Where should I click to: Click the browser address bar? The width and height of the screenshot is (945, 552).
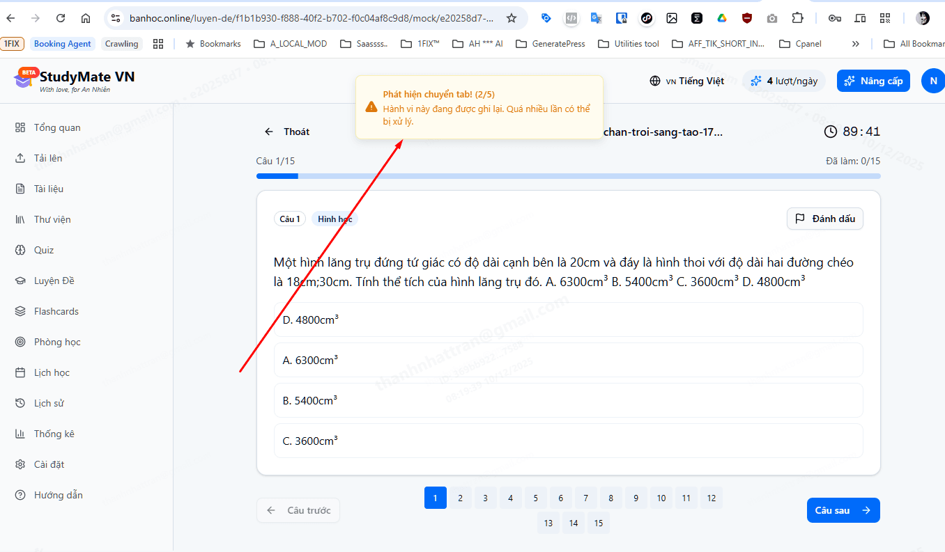tap(310, 18)
